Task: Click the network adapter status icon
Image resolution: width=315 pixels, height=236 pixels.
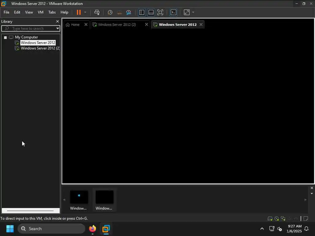Action: pos(283,218)
